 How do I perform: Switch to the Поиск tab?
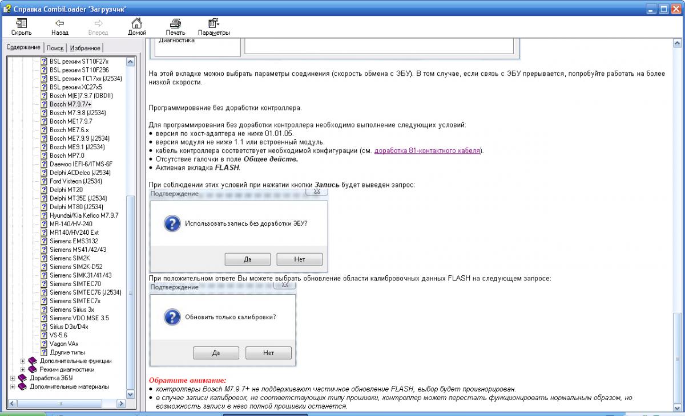click(55, 48)
